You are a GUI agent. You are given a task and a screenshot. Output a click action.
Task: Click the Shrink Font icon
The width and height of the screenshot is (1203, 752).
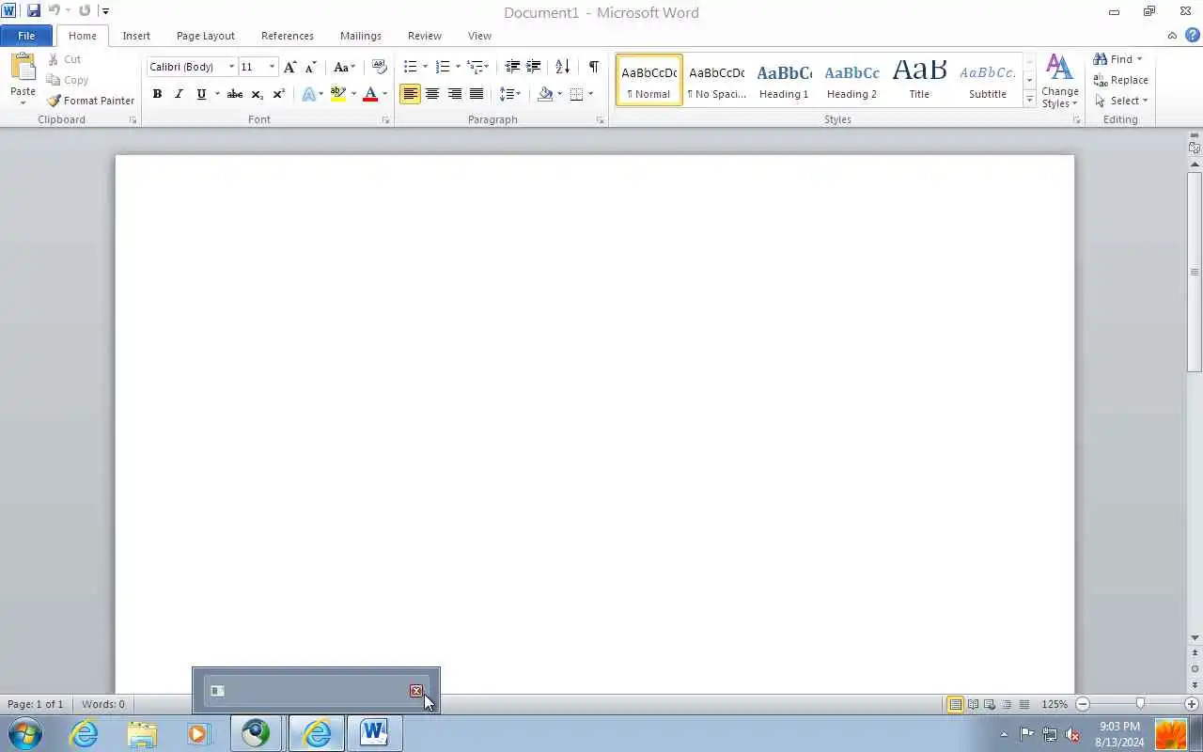pos(311,67)
